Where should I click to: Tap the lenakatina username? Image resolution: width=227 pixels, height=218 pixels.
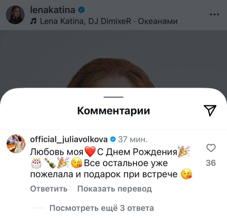pyautogui.click(x=53, y=10)
